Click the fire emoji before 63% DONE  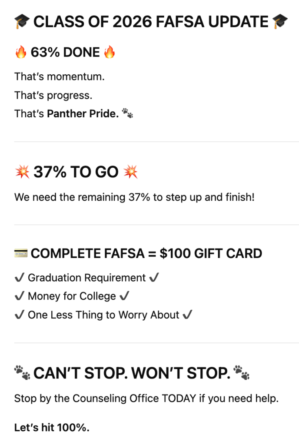[21, 53]
